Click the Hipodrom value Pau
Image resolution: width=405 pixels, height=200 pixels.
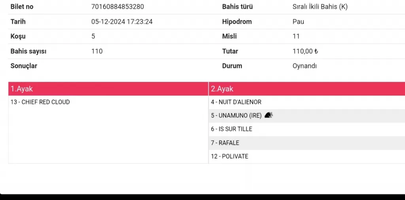(x=298, y=22)
